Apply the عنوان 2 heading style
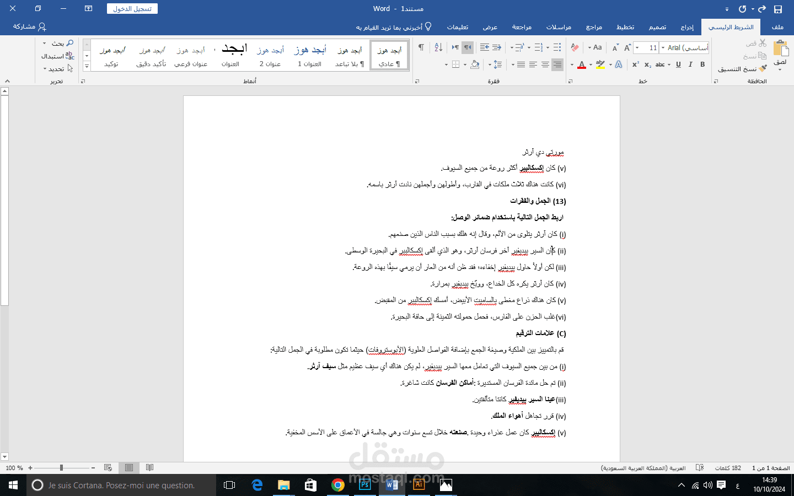Screen dimensions: 794x496 tap(270, 55)
